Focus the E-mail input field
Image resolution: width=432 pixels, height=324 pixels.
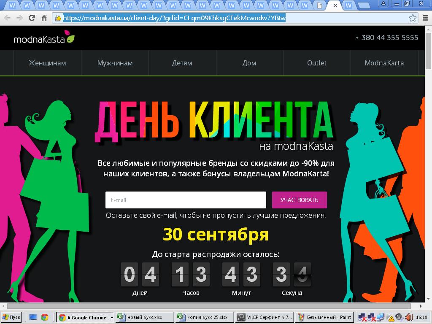pos(186,200)
